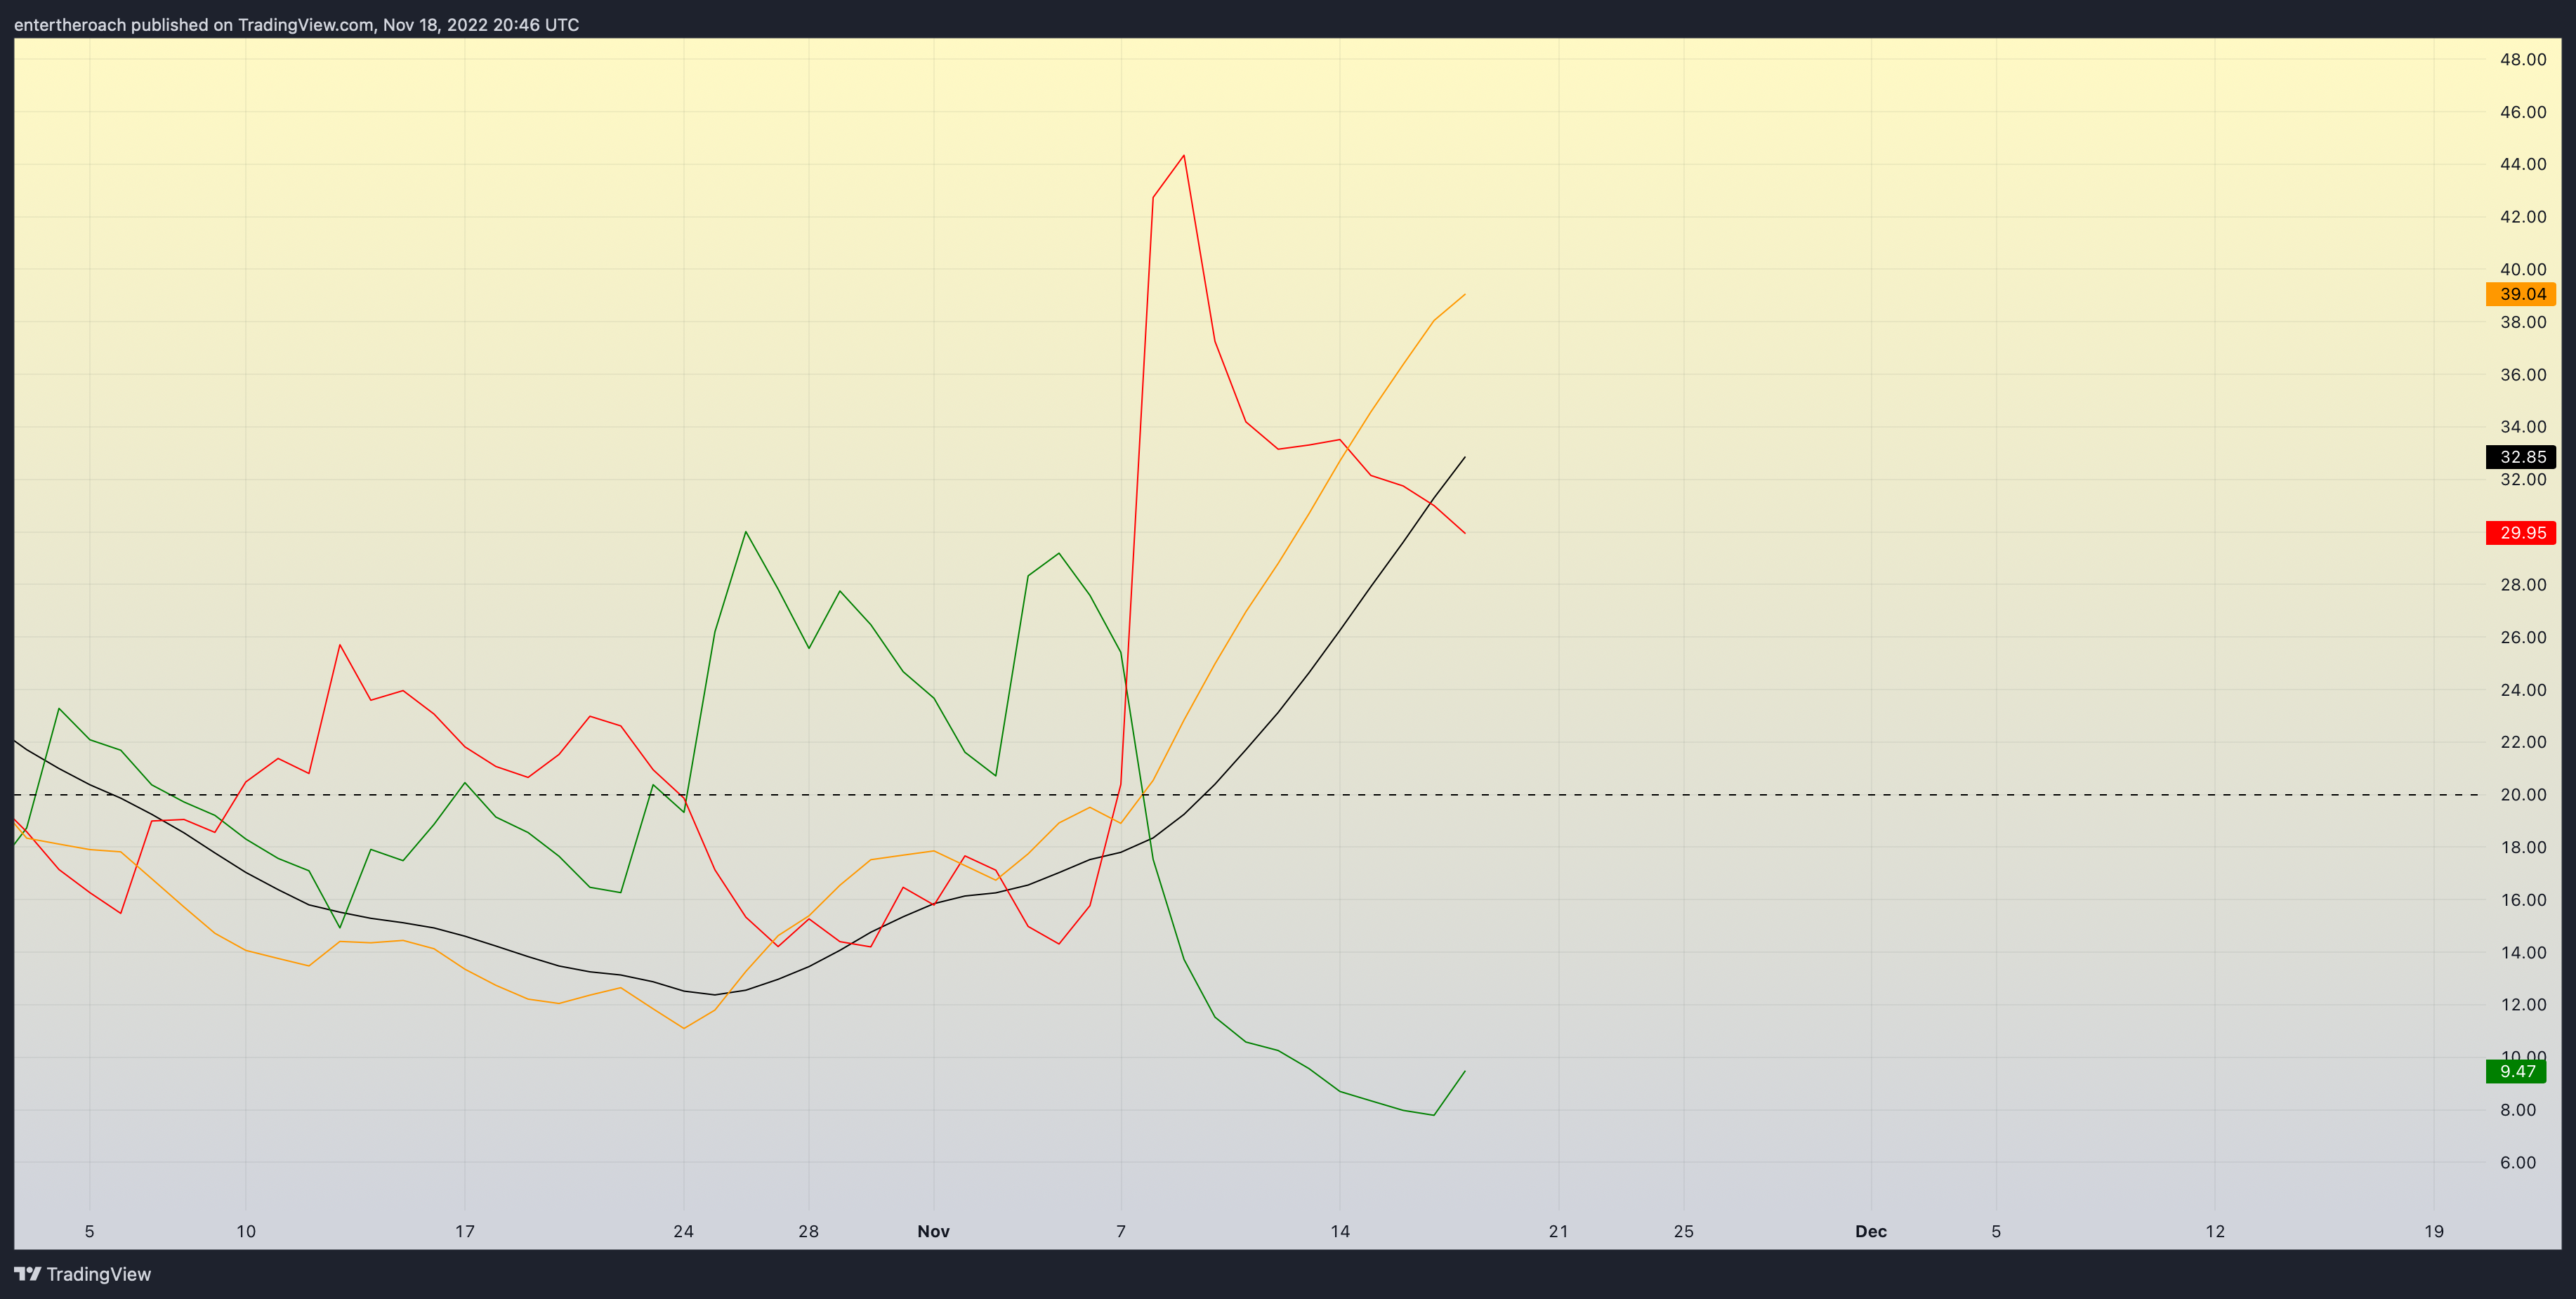Click the '12' date label after Dec

(2215, 1232)
